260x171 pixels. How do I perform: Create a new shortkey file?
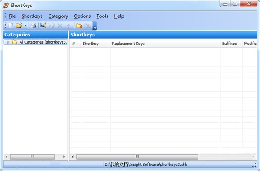[x=11, y=25]
